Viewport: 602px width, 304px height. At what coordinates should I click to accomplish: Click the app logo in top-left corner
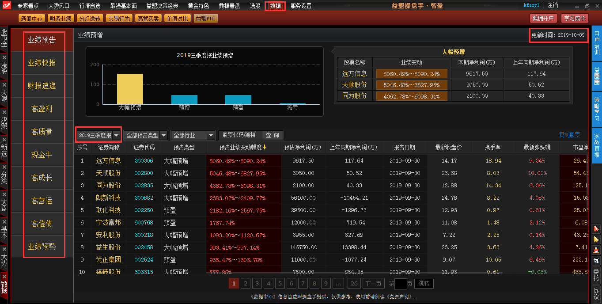point(6,6)
